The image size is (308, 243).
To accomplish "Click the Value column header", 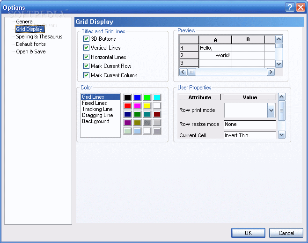I will point(249,97).
